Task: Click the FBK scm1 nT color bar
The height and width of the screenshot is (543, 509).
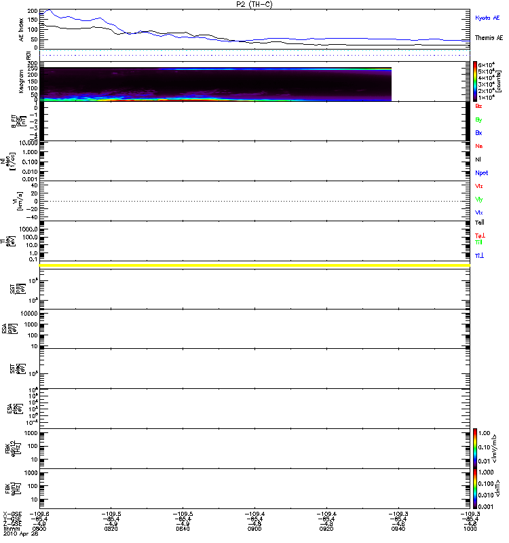Action: point(475,489)
